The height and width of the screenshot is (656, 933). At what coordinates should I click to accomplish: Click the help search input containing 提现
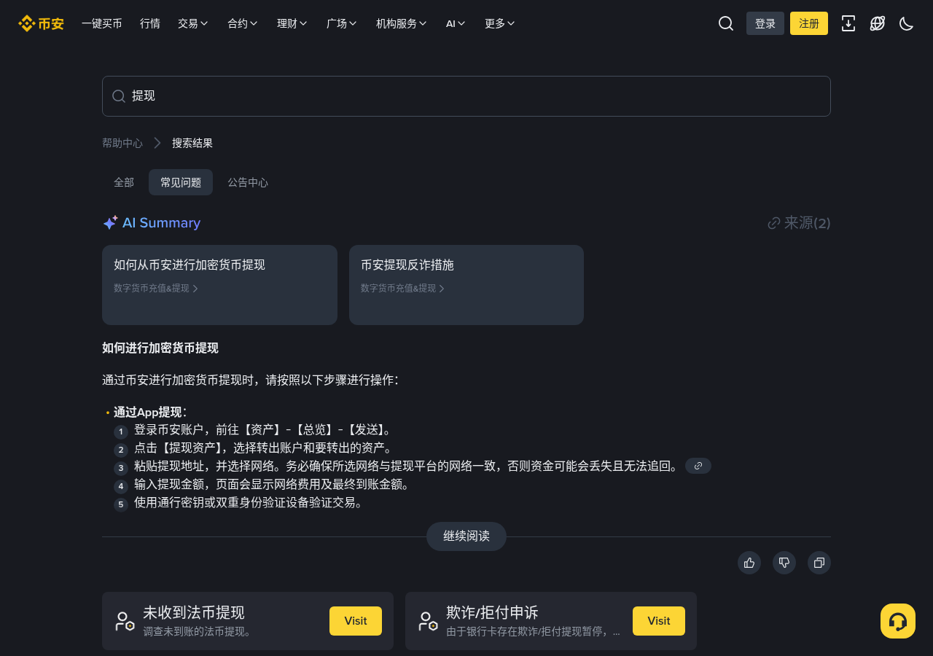pyautogui.click(x=466, y=96)
